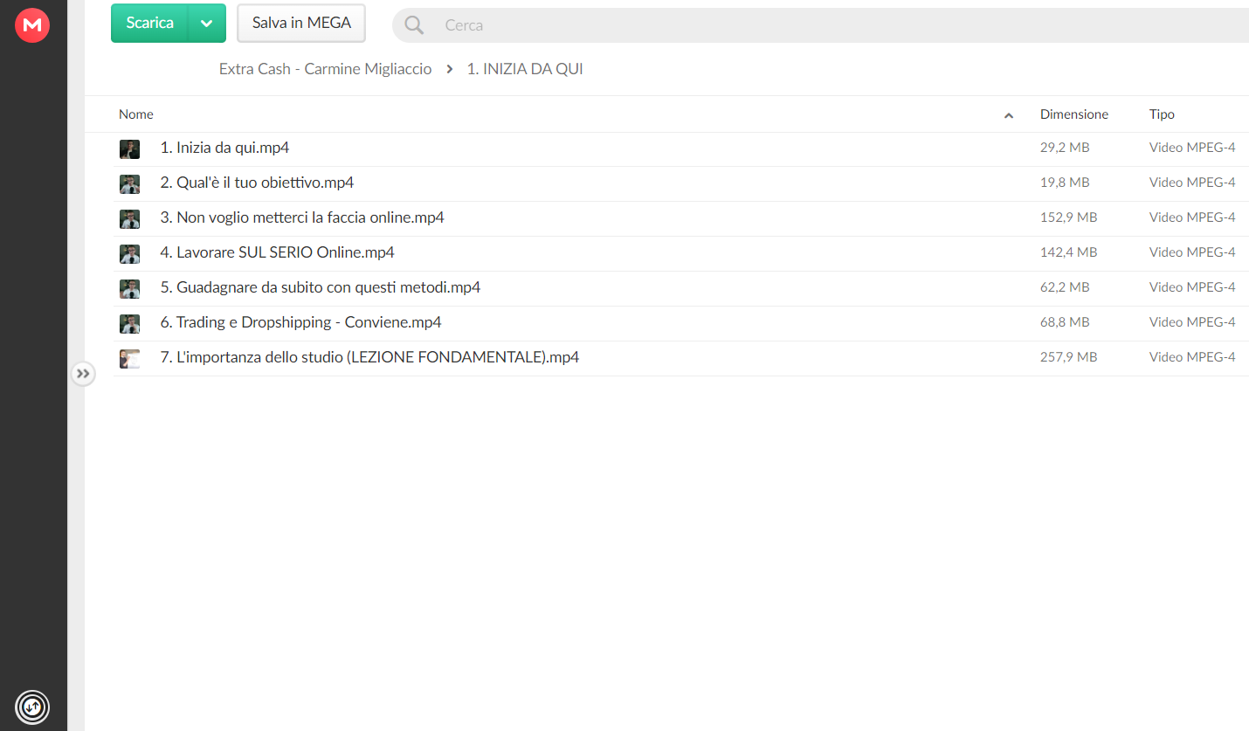Screen dimensions: 1249x731
Task: Click the 142,4 MB size value
Action: (x=1068, y=252)
